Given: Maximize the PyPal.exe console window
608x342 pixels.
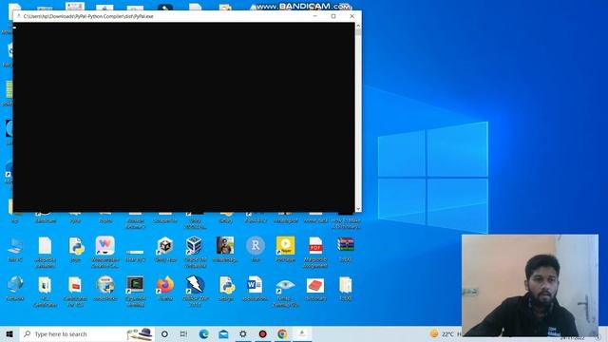Looking at the screenshot, I should click(x=333, y=16).
